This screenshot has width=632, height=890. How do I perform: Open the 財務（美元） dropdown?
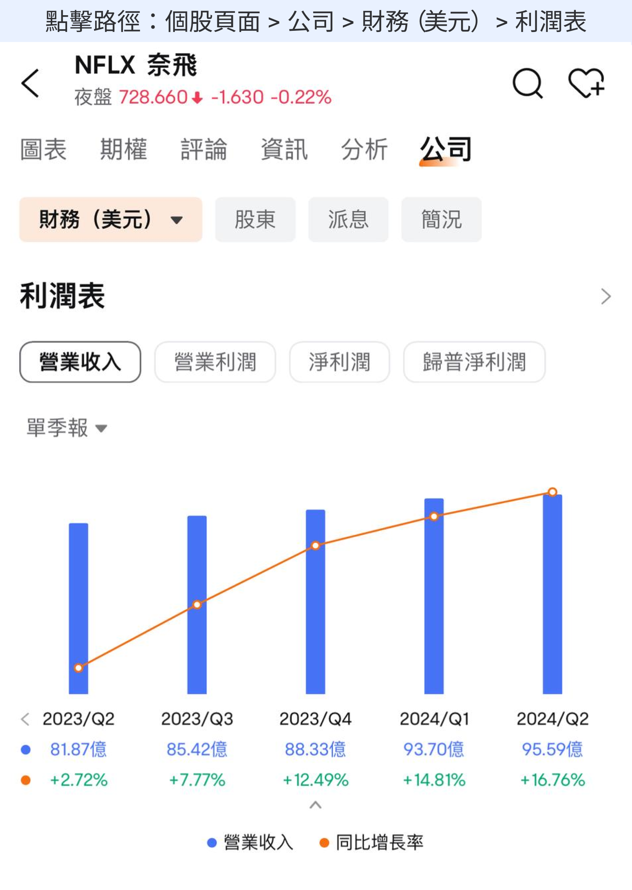coord(111,219)
